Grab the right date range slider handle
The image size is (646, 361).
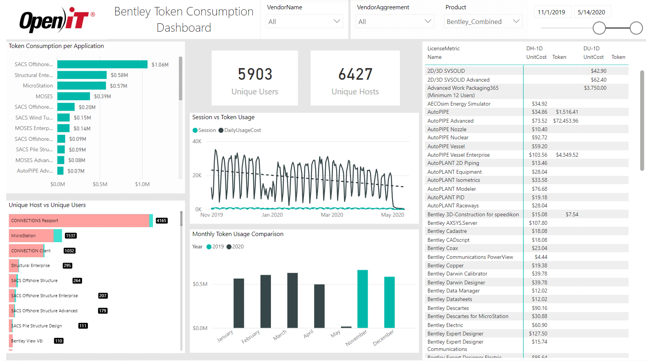pos(636,28)
